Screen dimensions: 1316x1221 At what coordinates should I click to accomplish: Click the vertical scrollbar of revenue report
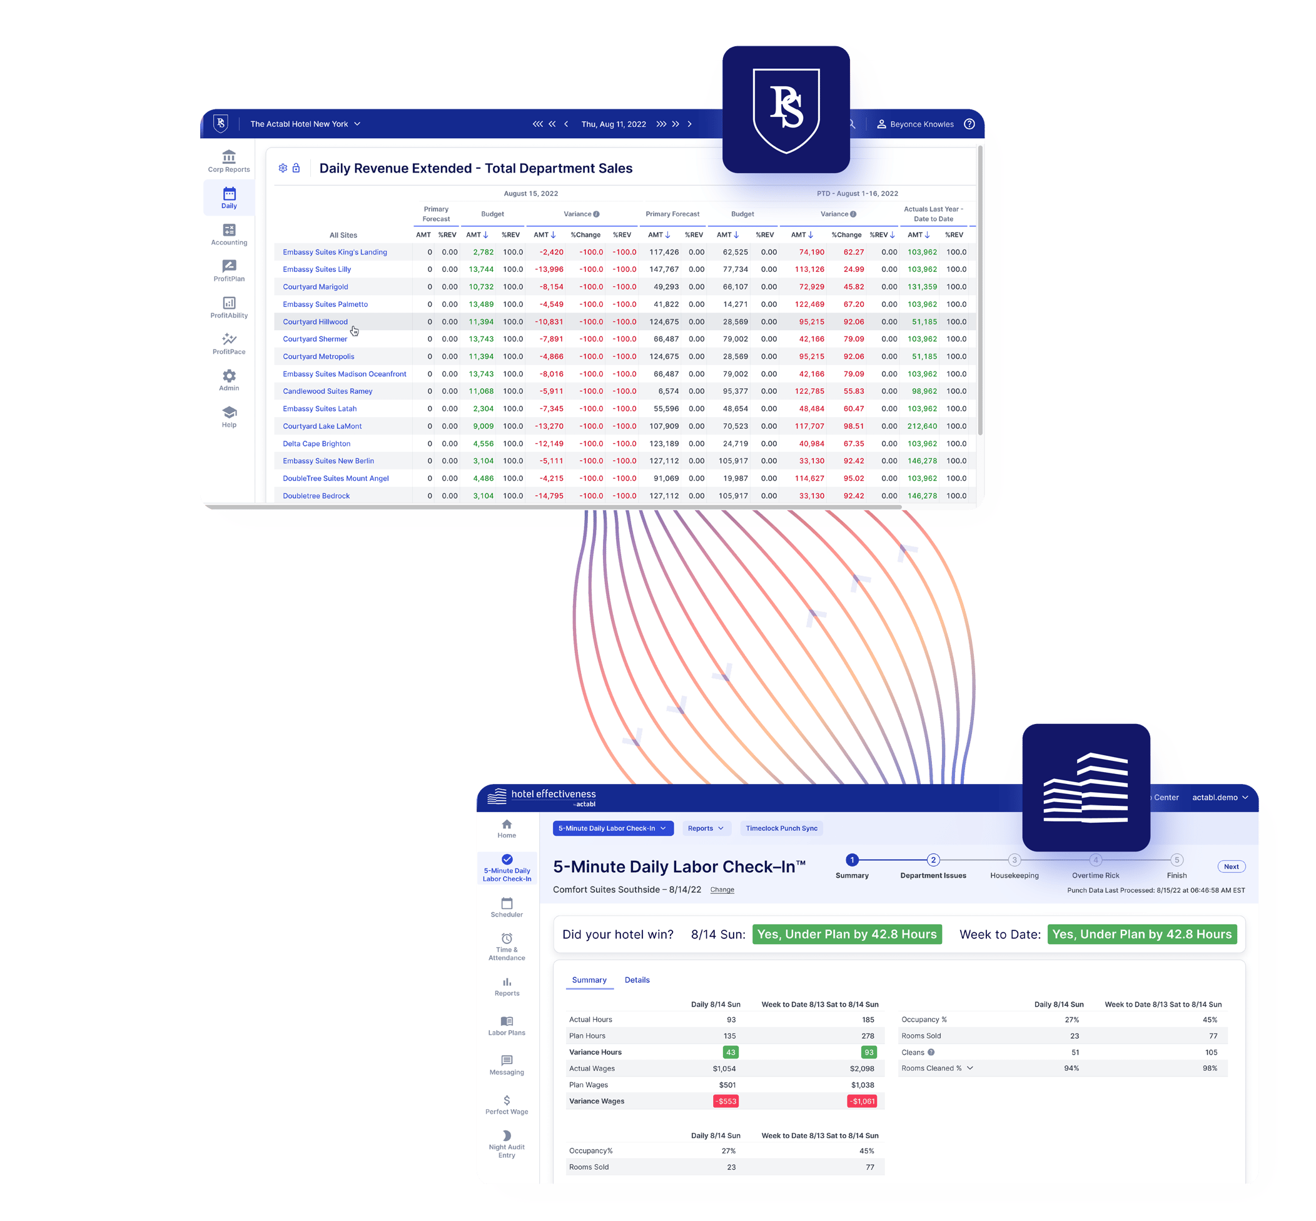[x=979, y=291]
